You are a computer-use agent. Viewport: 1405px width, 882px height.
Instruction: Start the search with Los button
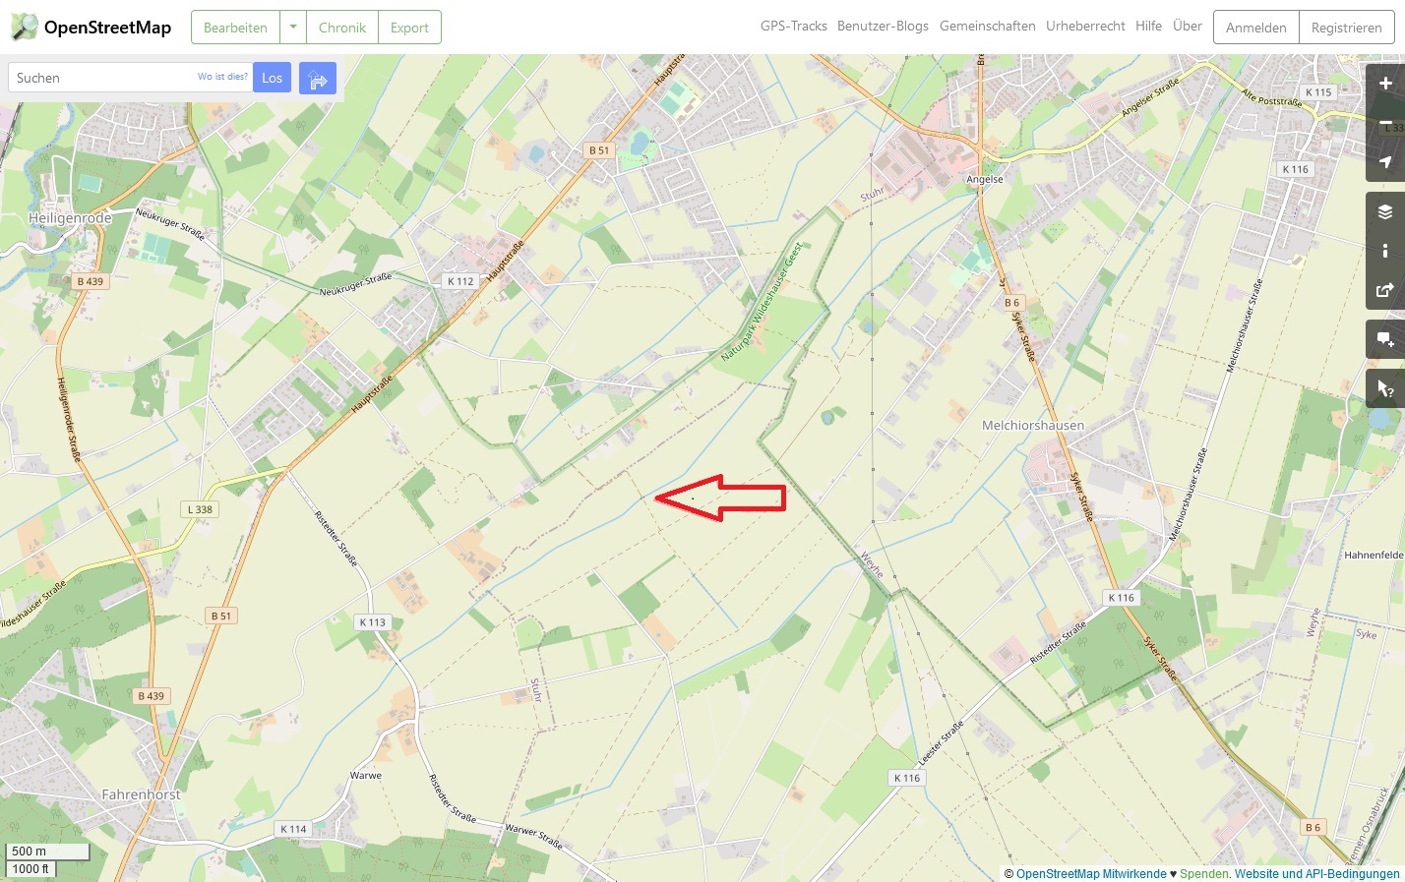(273, 78)
